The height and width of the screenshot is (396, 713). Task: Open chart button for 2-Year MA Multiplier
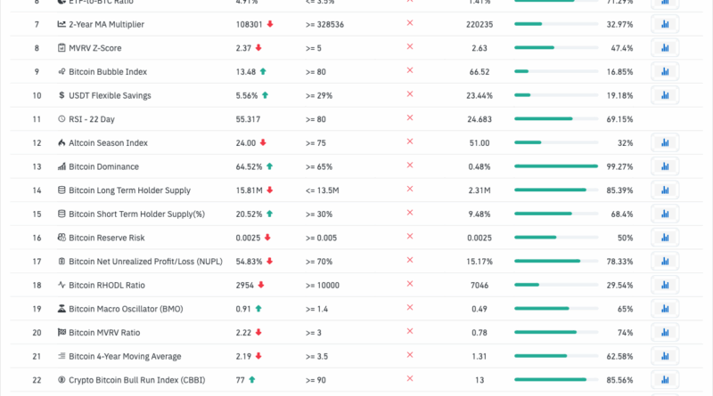[665, 24]
